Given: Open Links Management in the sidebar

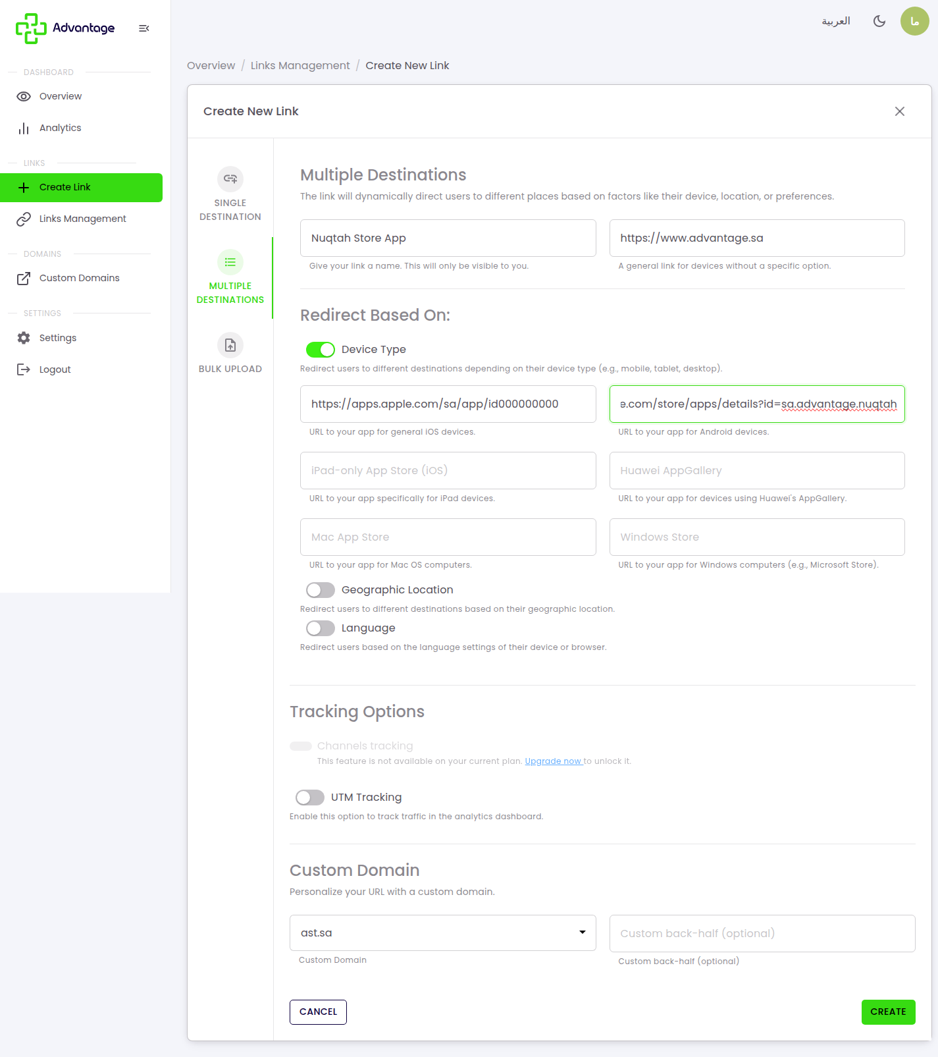Looking at the screenshot, I should coord(82,219).
